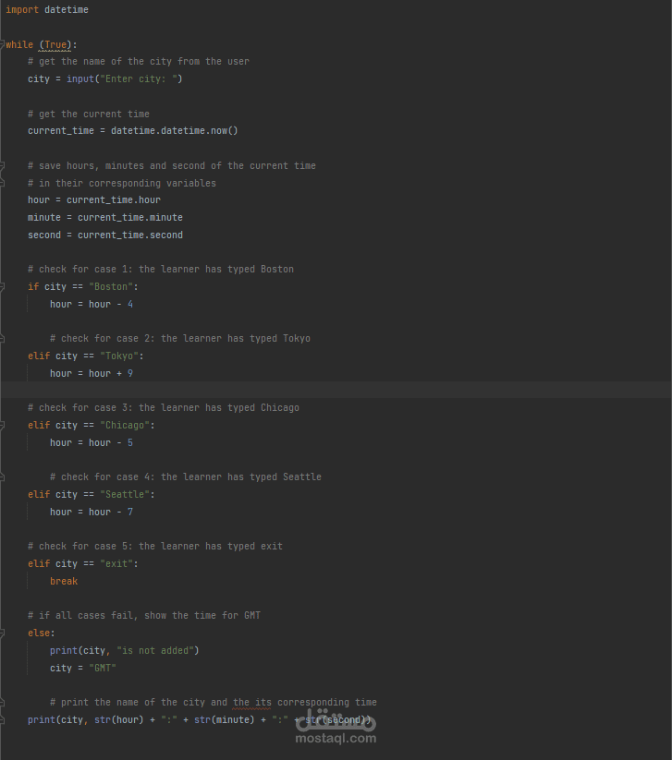
Task: Fold the else block gutter marker
Action: 3,633
